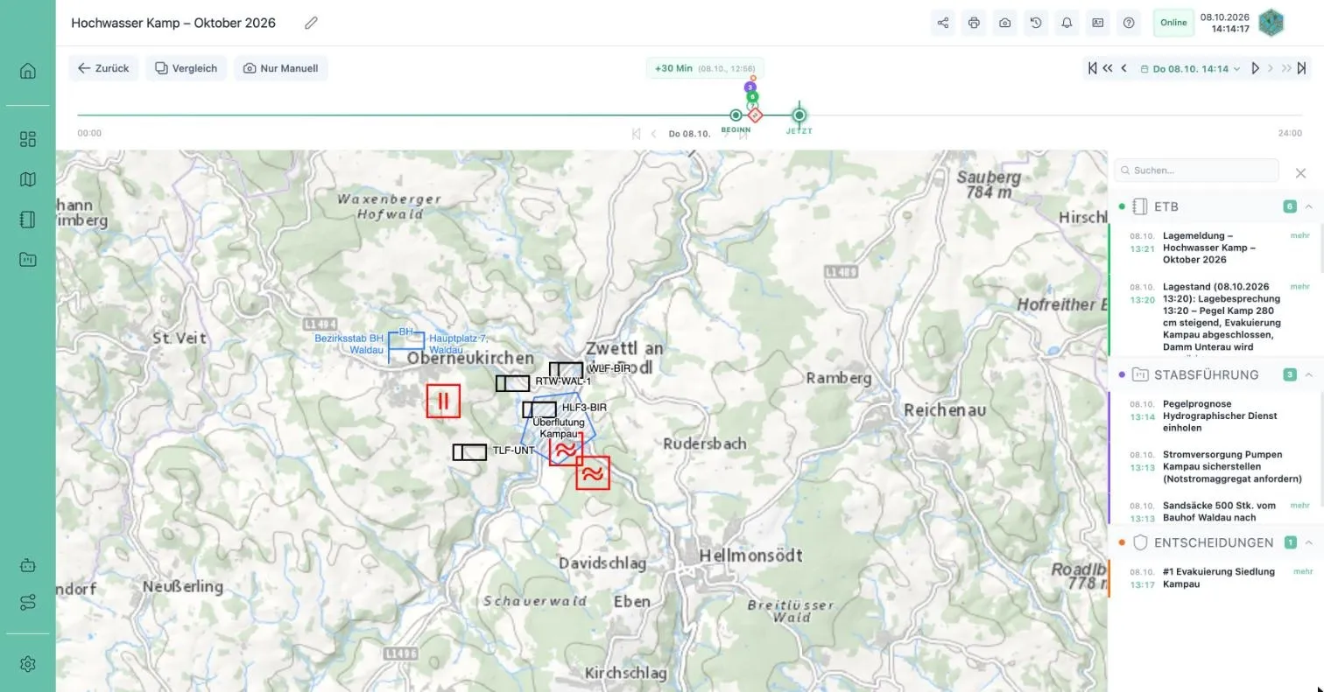
Task: Open the home page from the sidebar
Action: (x=27, y=71)
